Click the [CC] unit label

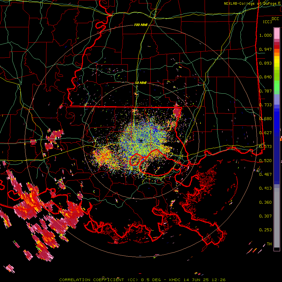(x=267, y=22)
